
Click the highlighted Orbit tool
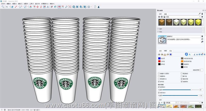pos(59,7)
